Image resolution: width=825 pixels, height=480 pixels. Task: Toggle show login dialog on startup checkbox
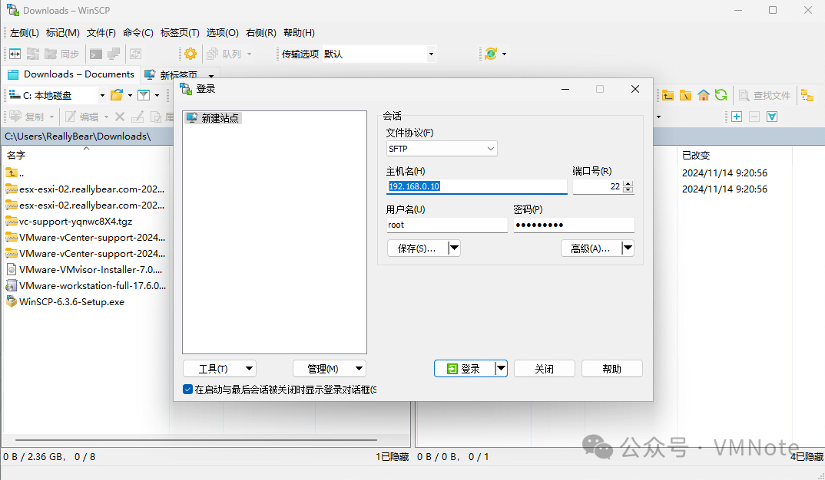tap(188, 390)
